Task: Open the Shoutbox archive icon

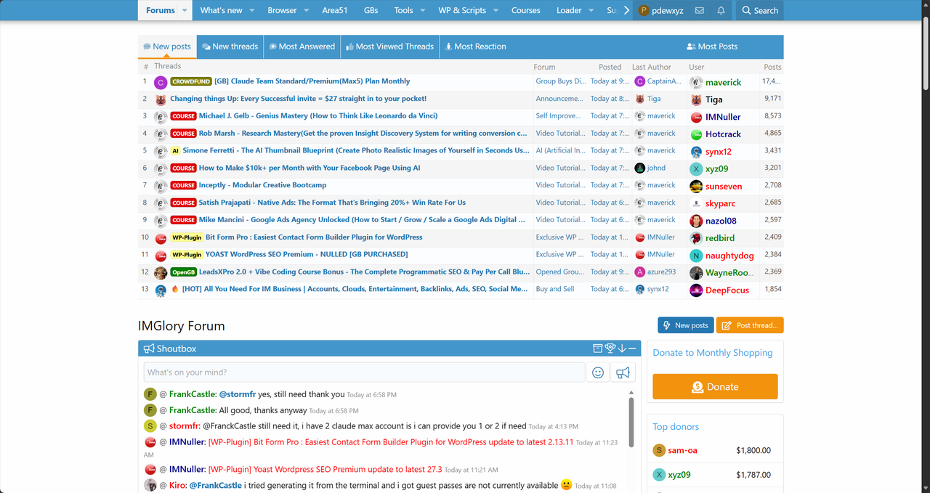Action: click(x=598, y=349)
